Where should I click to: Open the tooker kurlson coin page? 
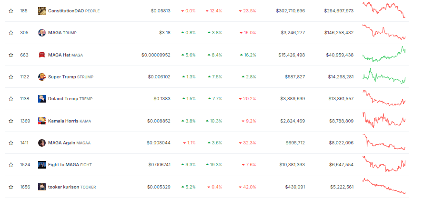[72, 187]
